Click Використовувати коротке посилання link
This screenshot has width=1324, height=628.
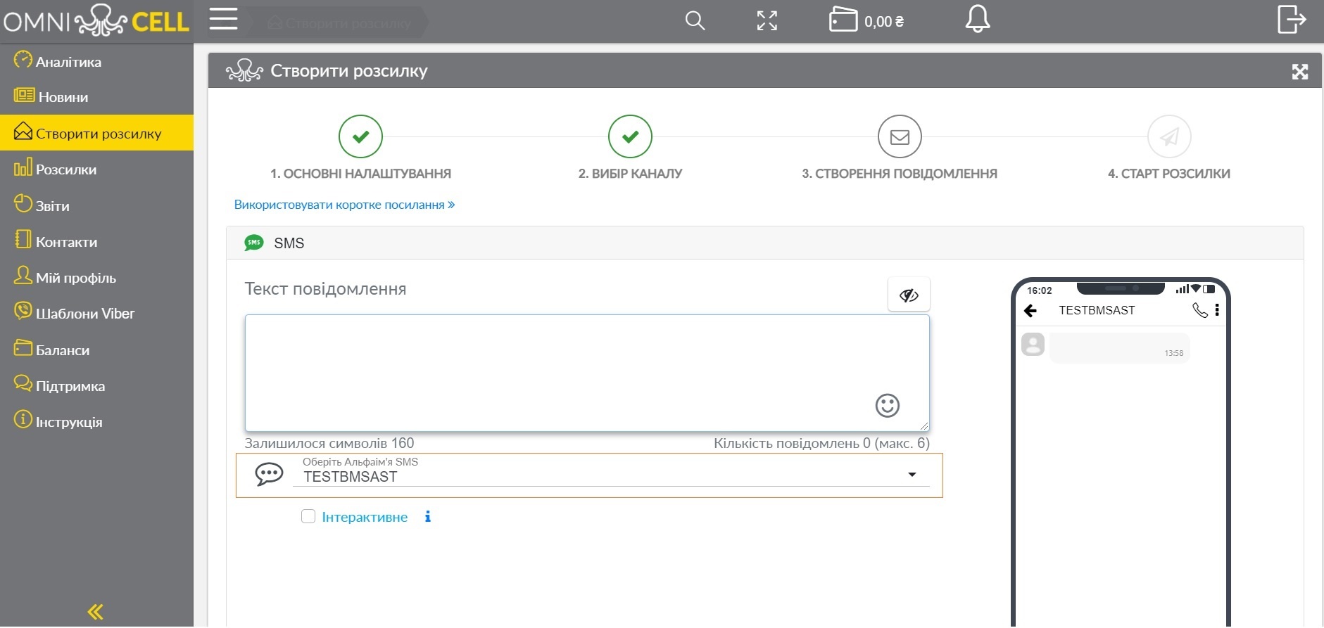coord(344,205)
